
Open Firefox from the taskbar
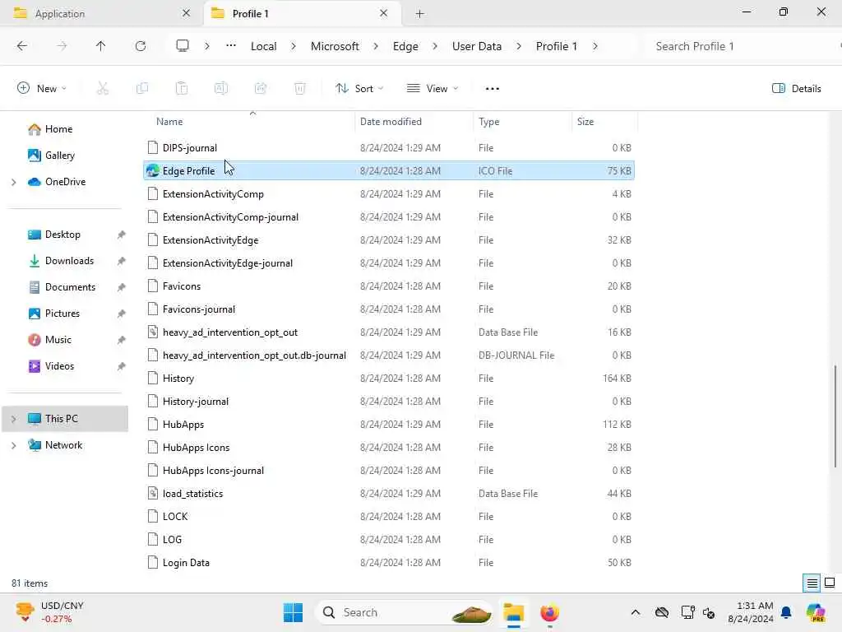[x=549, y=612]
